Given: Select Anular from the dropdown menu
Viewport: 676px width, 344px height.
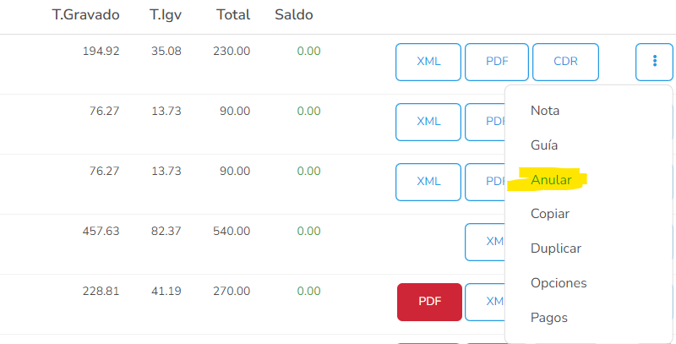Looking at the screenshot, I should (x=551, y=180).
